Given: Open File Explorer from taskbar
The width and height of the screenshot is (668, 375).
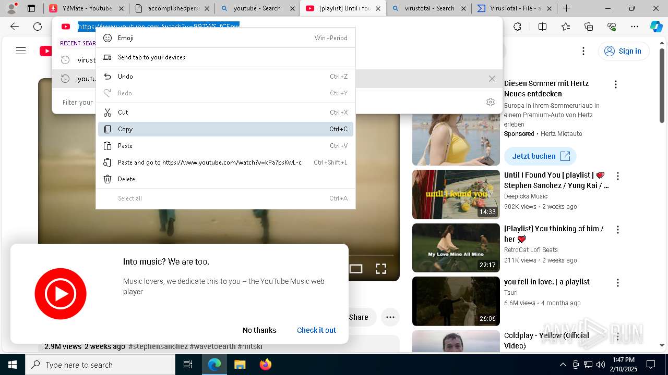Looking at the screenshot, I should pyautogui.click(x=240, y=365).
